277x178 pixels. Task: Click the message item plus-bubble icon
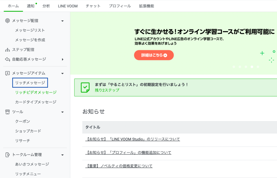tap(8, 73)
